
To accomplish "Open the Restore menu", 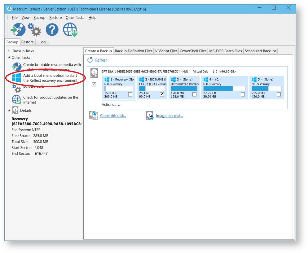I will click(x=55, y=18).
